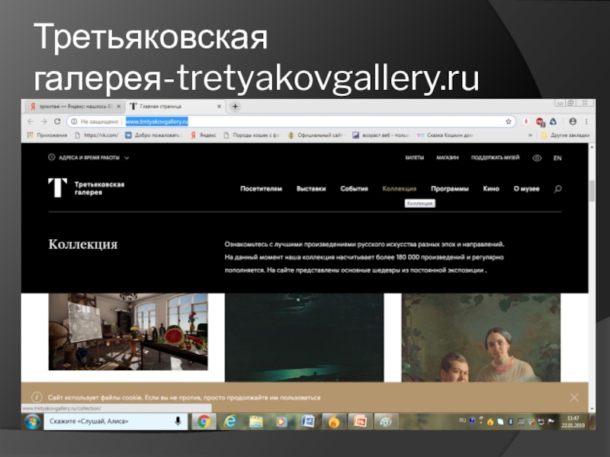Open the media player taskbar icon
Viewport: 610px width, 457px height.
(x=281, y=422)
